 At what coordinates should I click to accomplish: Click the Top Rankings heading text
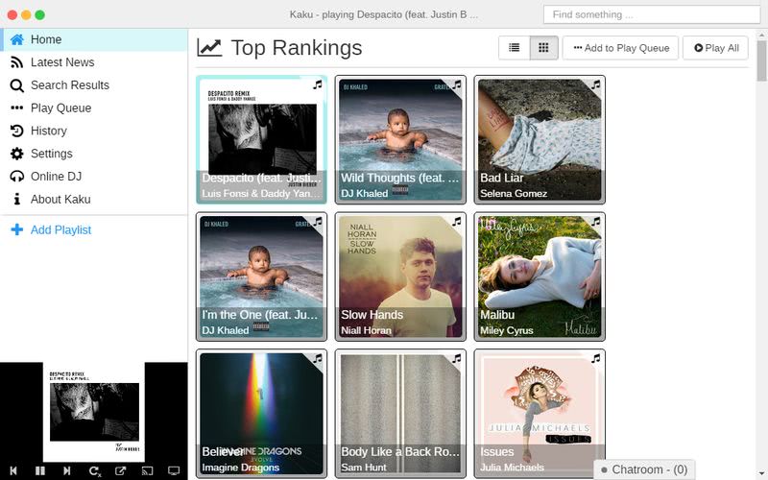click(x=297, y=48)
